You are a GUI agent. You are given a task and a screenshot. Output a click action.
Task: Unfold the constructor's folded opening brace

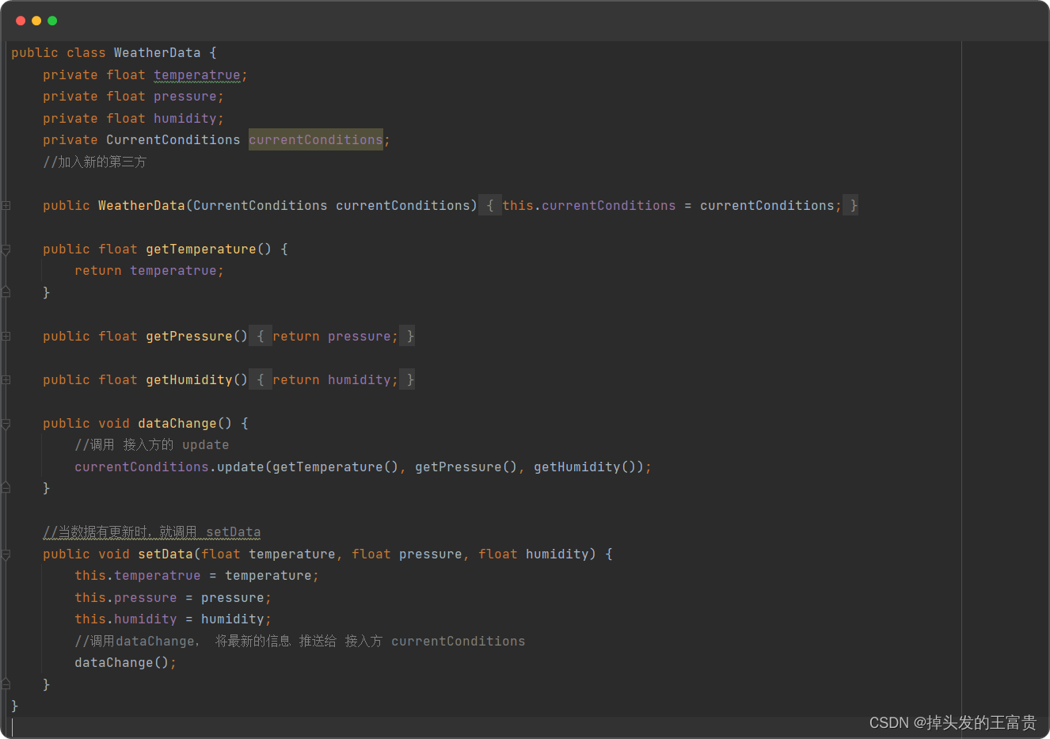click(x=490, y=206)
